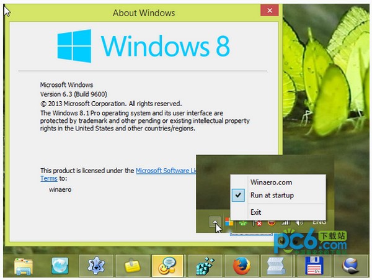
Task: Click the About Windows title bar text
Action: (x=144, y=13)
